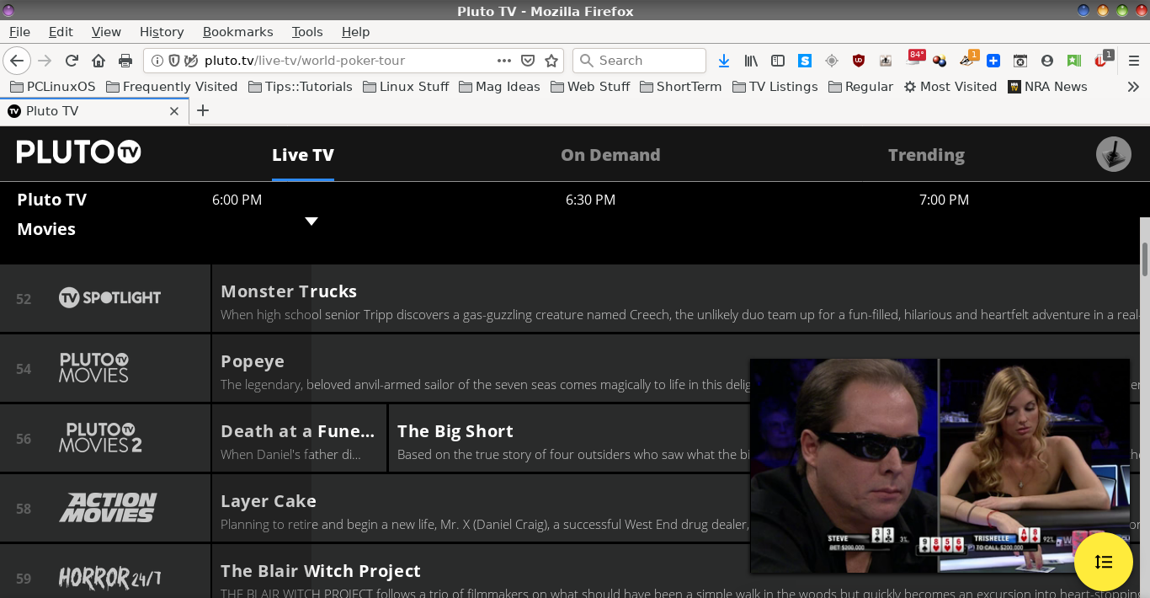
Task: Open the Web Stuff bookmarks folder
Action: click(590, 87)
